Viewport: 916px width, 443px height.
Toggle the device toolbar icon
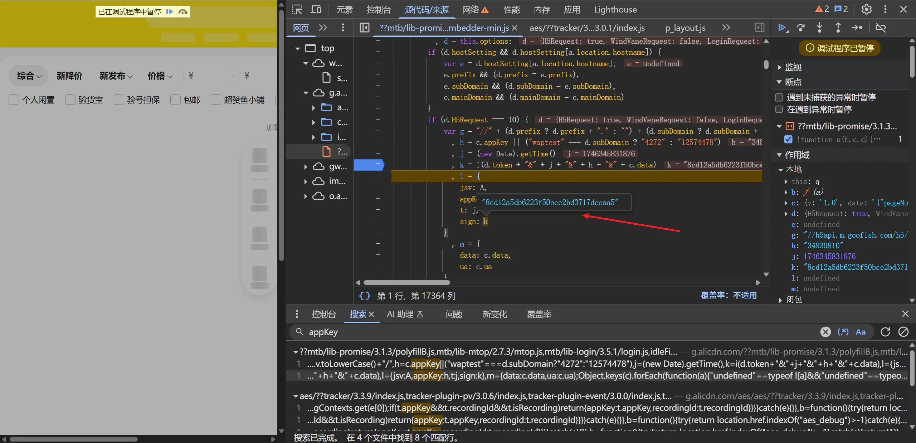click(x=316, y=10)
